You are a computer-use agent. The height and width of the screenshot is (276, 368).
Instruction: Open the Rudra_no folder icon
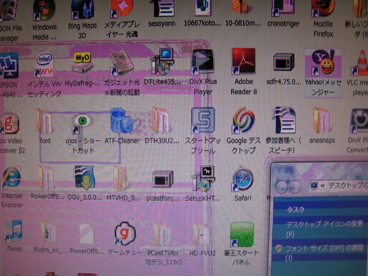click(49, 232)
